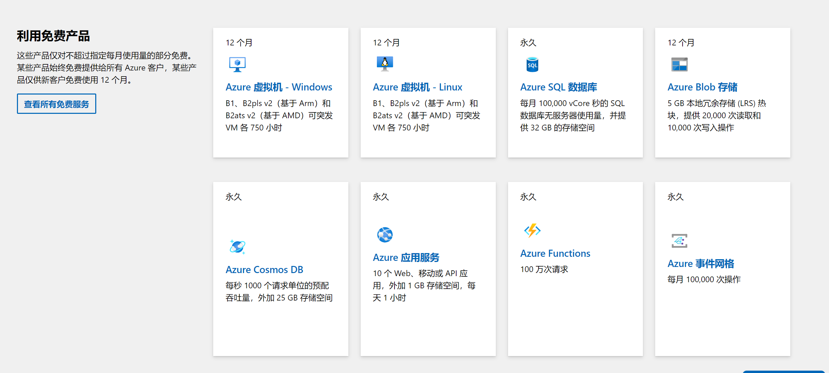Select the Azure SQL 数据库 product card
The image size is (829, 373).
[575, 92]
